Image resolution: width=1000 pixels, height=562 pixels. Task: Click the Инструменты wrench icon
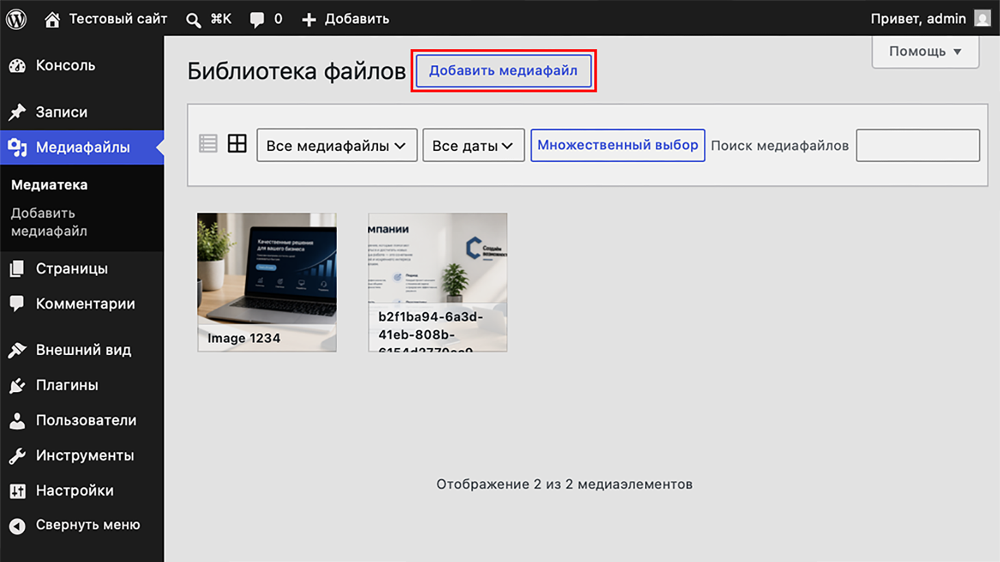(18, 456)
